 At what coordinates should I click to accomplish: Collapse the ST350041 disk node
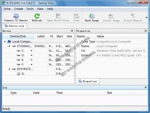click(x=9, y=46)
